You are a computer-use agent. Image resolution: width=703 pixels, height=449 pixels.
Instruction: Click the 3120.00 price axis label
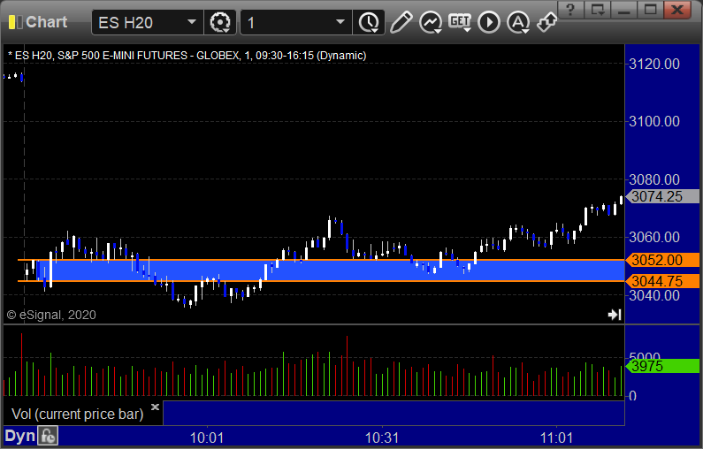pos(654,64)
